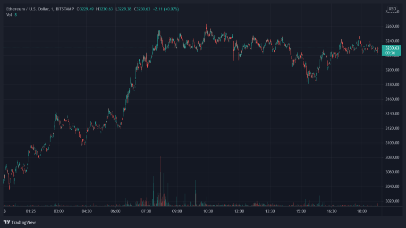Select the 15:00 time axis label
Viewport: 406px width, 228px height.
click(301, 212)
